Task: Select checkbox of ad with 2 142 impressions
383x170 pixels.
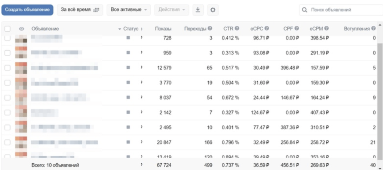Action: click(7, 113)
